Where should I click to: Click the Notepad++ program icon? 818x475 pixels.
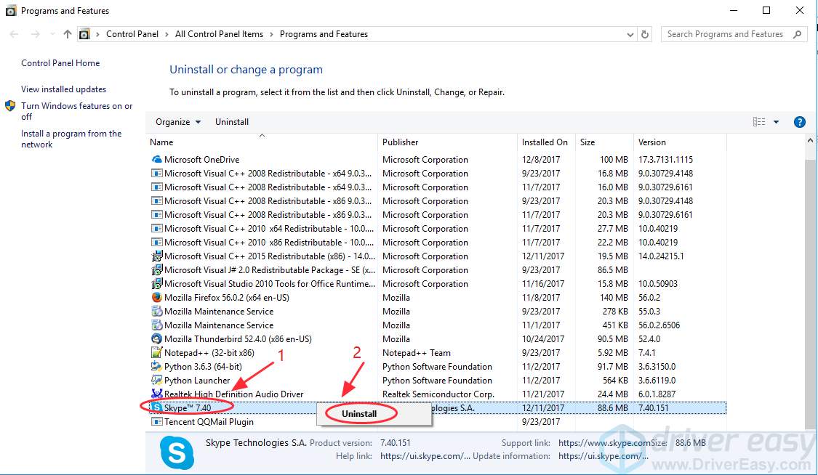pos(156,353)
